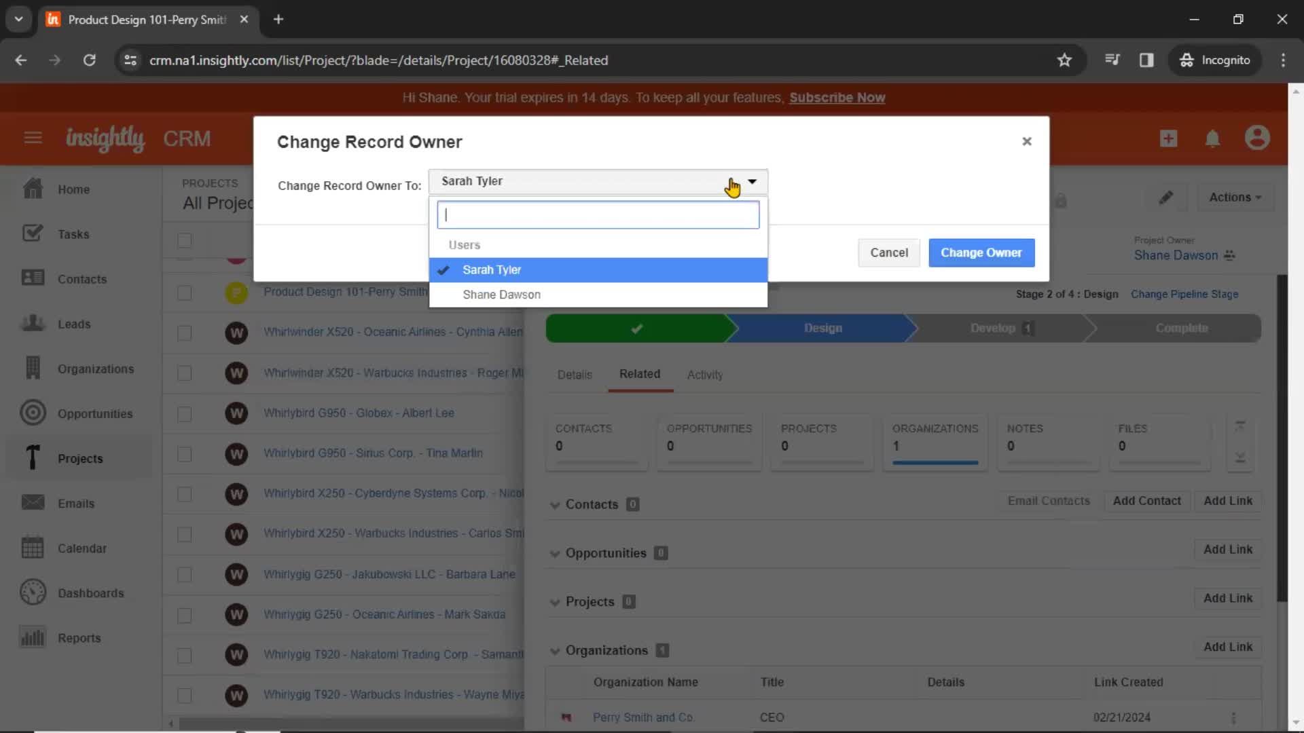Screen dimensions: 1304x733
Task: Click the search input field
Action: [x=598, y=214]
